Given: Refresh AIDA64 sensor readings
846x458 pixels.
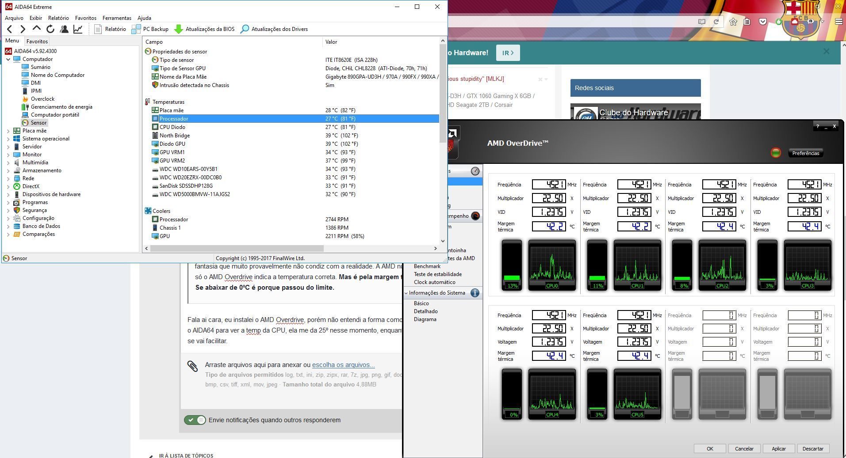Looking at the screenshot, I should click(50, 29).
